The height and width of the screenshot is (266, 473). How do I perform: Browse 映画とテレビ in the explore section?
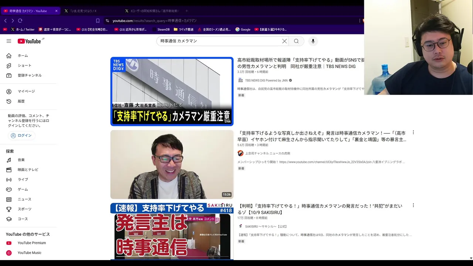click(28, 170)
